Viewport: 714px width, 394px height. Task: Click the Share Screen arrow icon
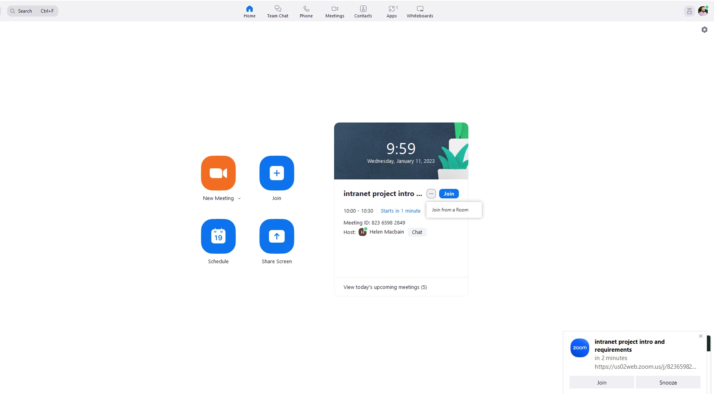[277, 236]
